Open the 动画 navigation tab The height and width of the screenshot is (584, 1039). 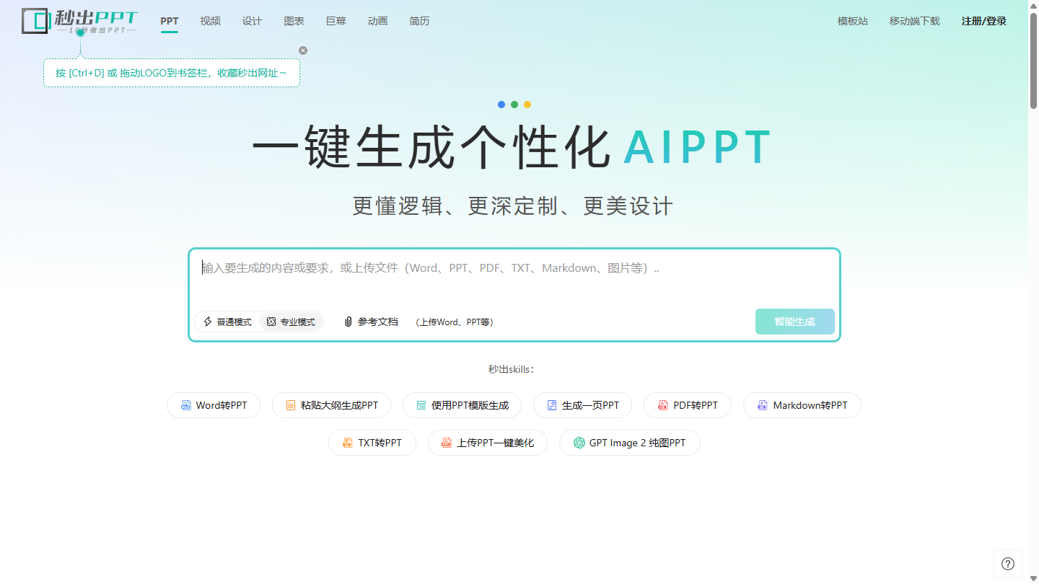tap(378, 21)
